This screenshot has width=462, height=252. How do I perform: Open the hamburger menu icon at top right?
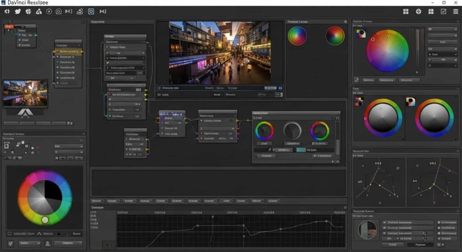pyautogui.click(x=456, y=11)
